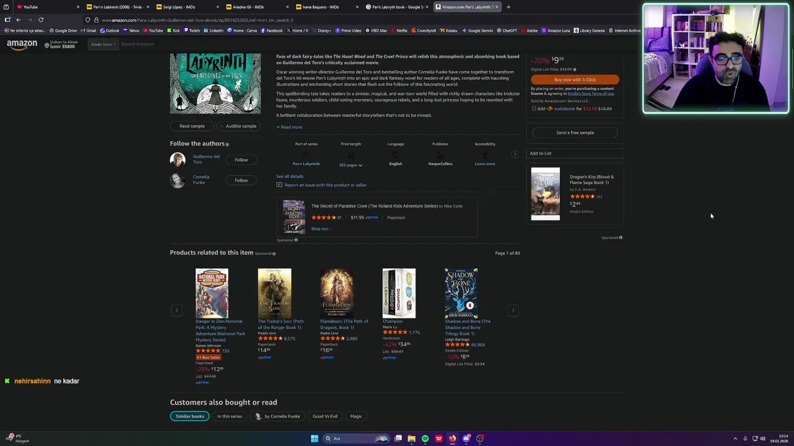Open the Pan's Labyrinth series link
This screenshot has width=794, height=446.
coord(306,164)
